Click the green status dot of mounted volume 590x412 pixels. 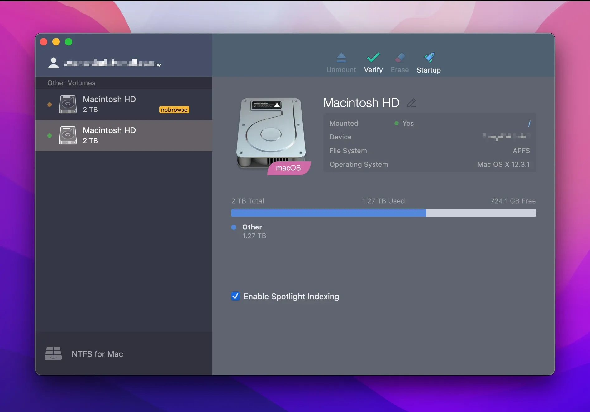(x=50, y=136)
